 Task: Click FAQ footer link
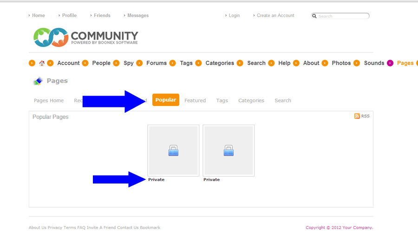pyautogui.click(x=81, y=228)
